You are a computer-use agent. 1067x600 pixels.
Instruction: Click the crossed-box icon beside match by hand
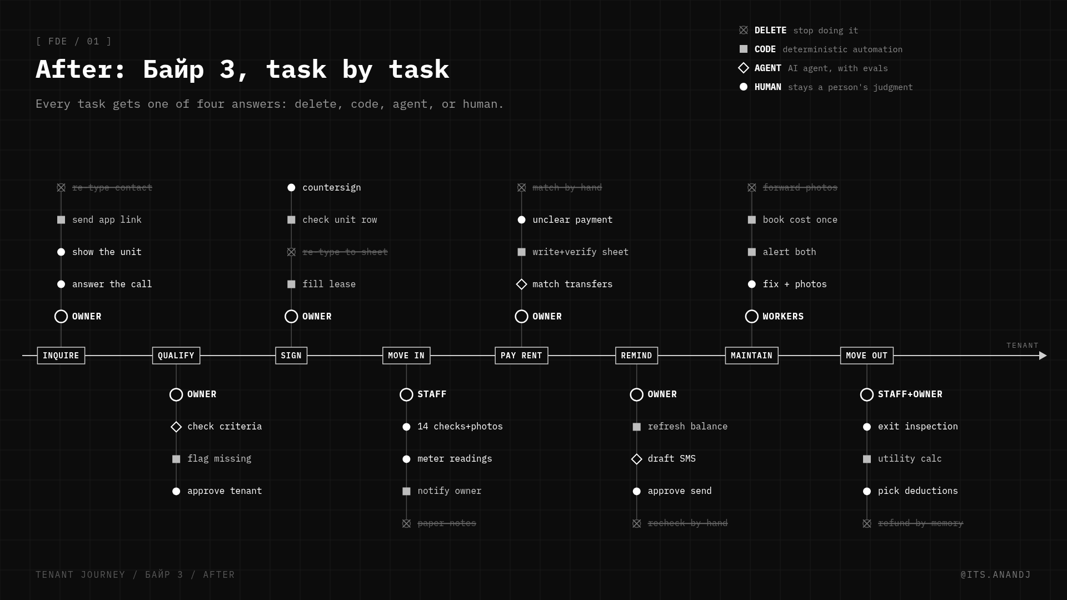pos(521,188)
